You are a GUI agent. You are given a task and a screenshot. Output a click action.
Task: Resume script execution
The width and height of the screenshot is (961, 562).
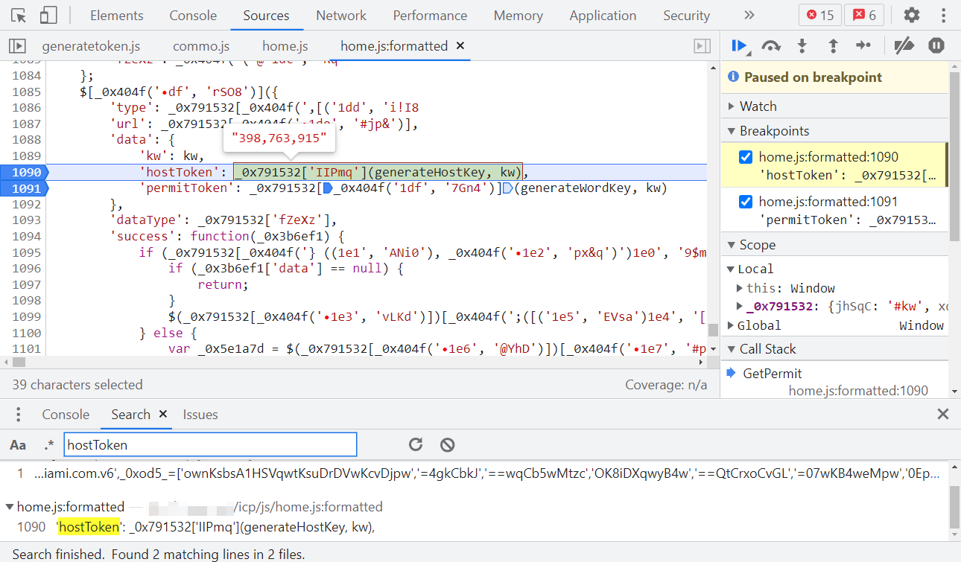[x=740, y=46]
